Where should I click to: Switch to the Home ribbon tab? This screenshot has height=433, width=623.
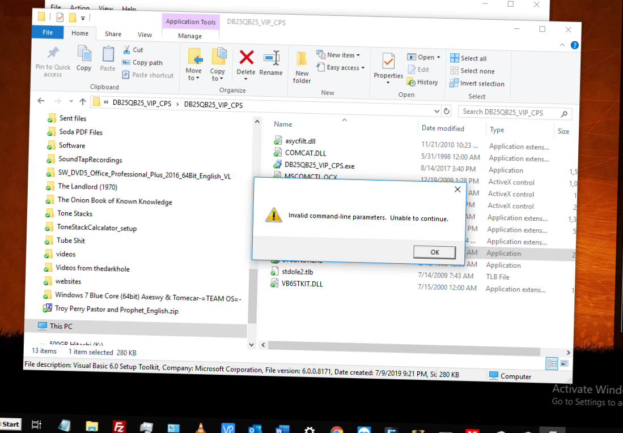coord(80,33)
